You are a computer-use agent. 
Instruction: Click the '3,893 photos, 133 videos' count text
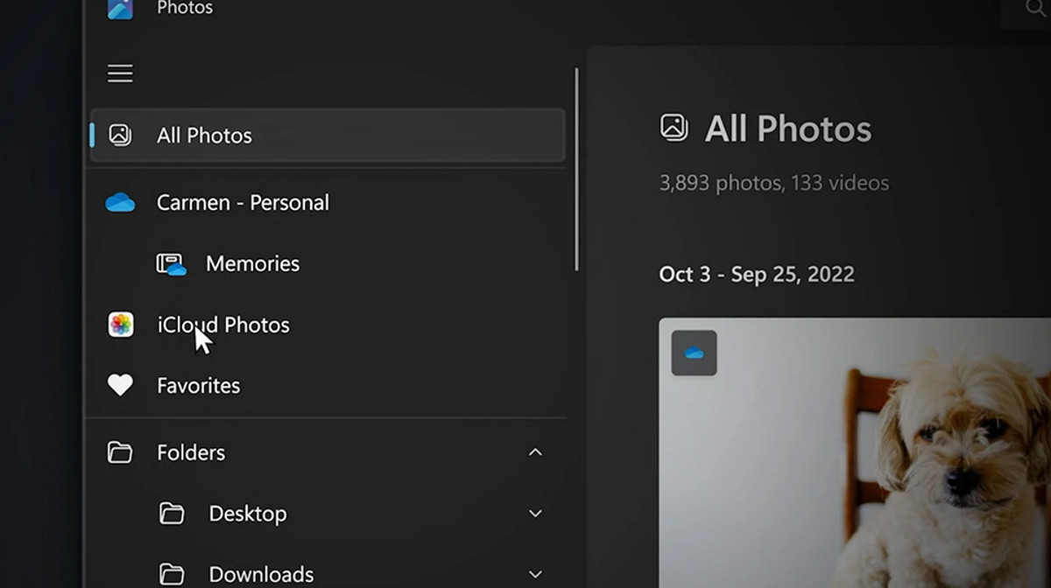[x=774, y=183]
